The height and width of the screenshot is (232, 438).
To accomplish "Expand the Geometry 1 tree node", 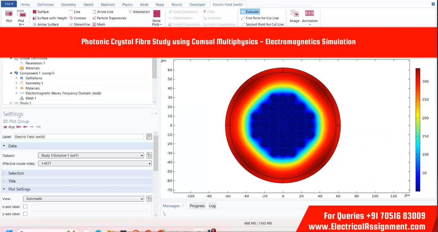I will pos(17,83).
